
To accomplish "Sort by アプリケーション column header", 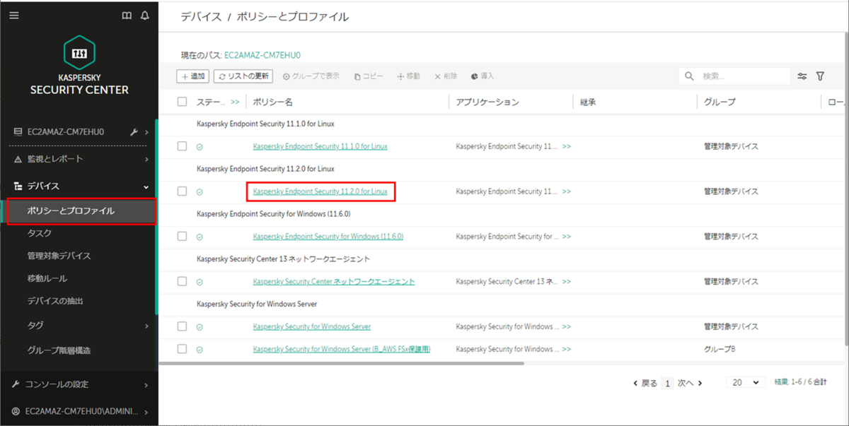I will tap(487, 102).
